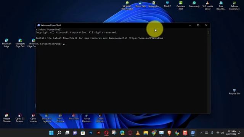Open Opera GX from the taskbar
The width and height of the screenshot is (244, 137).
[130, 133]
